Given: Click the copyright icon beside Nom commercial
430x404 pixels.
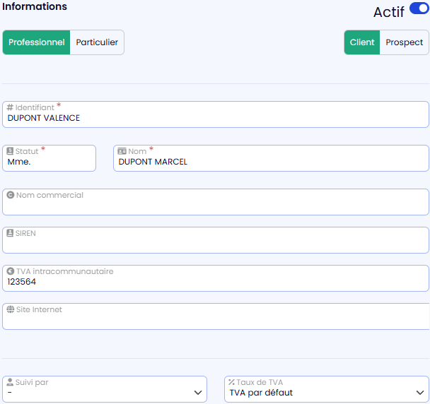Looking at the screenshot, I should [10, 195].
